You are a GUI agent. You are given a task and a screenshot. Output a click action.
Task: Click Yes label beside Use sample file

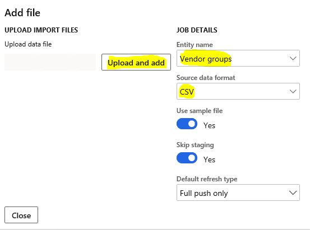pos(209,125)
